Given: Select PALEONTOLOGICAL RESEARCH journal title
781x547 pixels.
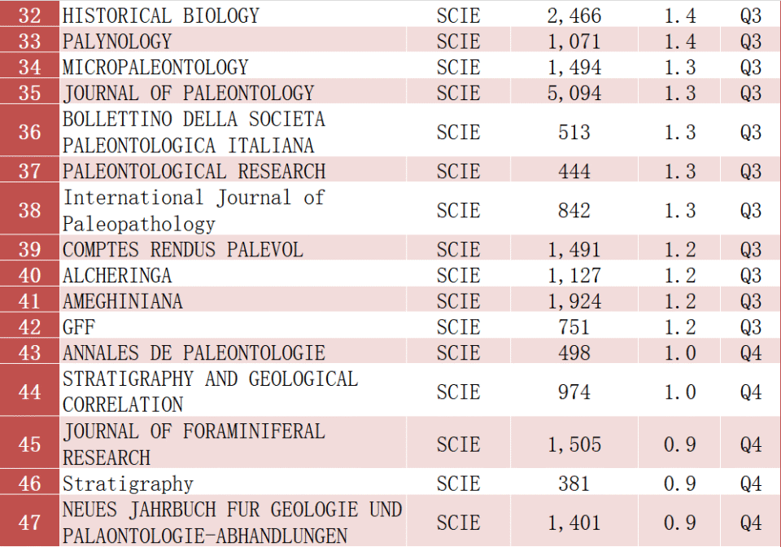Looking at the screenshot, I should click(x=194, y=172).
